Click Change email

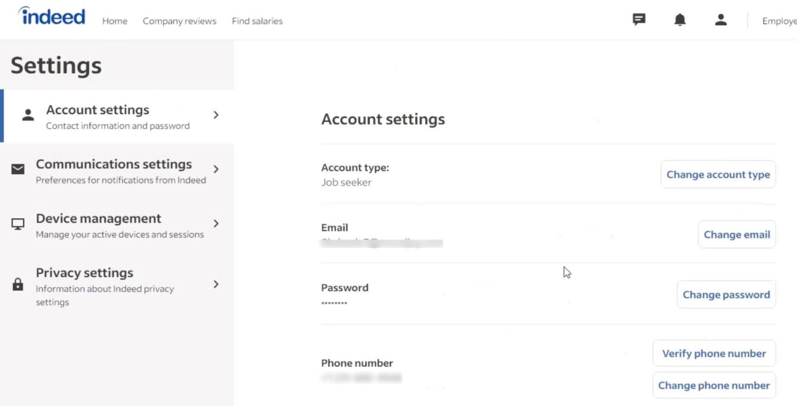pyautogui.click(x=737, y=234)
